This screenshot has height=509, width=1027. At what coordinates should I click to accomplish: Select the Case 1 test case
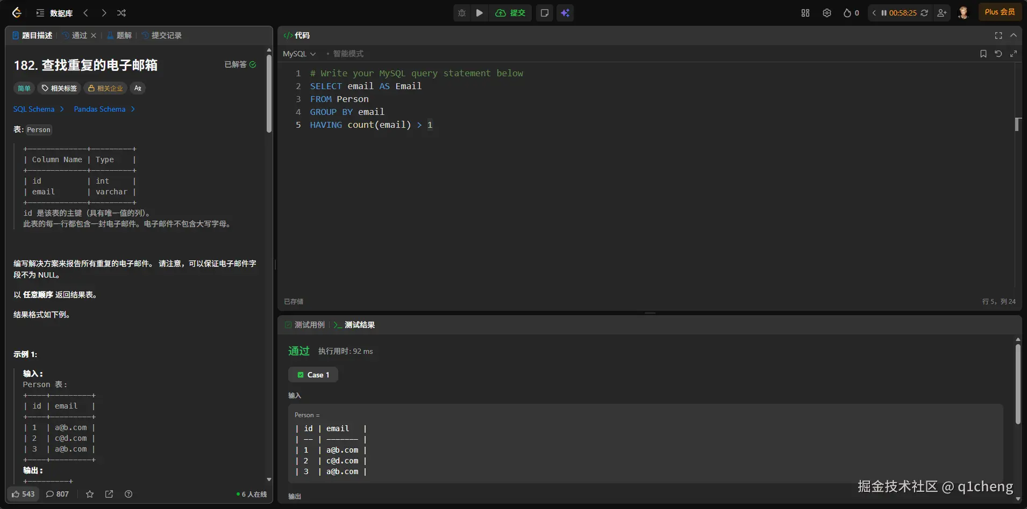pyautogui.click(x=313, y=375)
